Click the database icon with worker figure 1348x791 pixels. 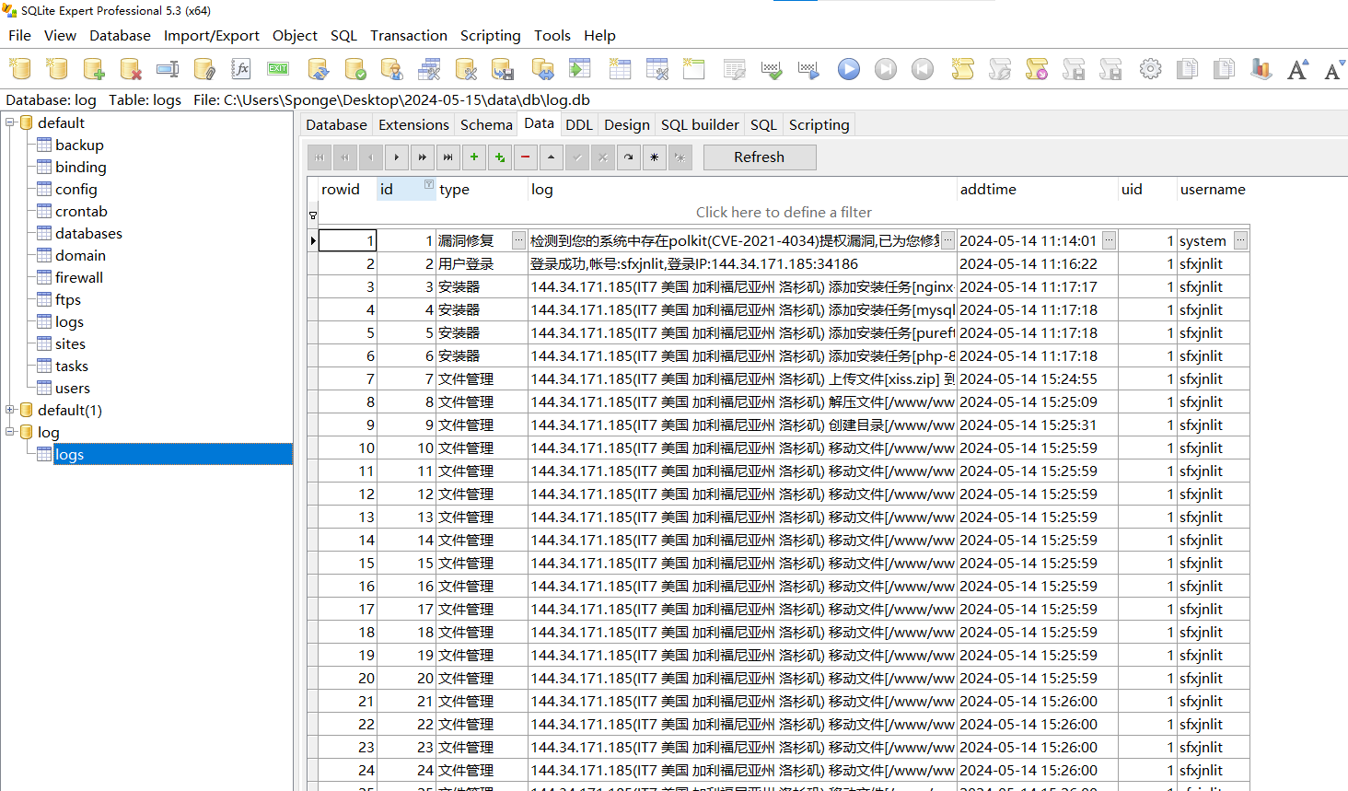[x=392, y=69]
